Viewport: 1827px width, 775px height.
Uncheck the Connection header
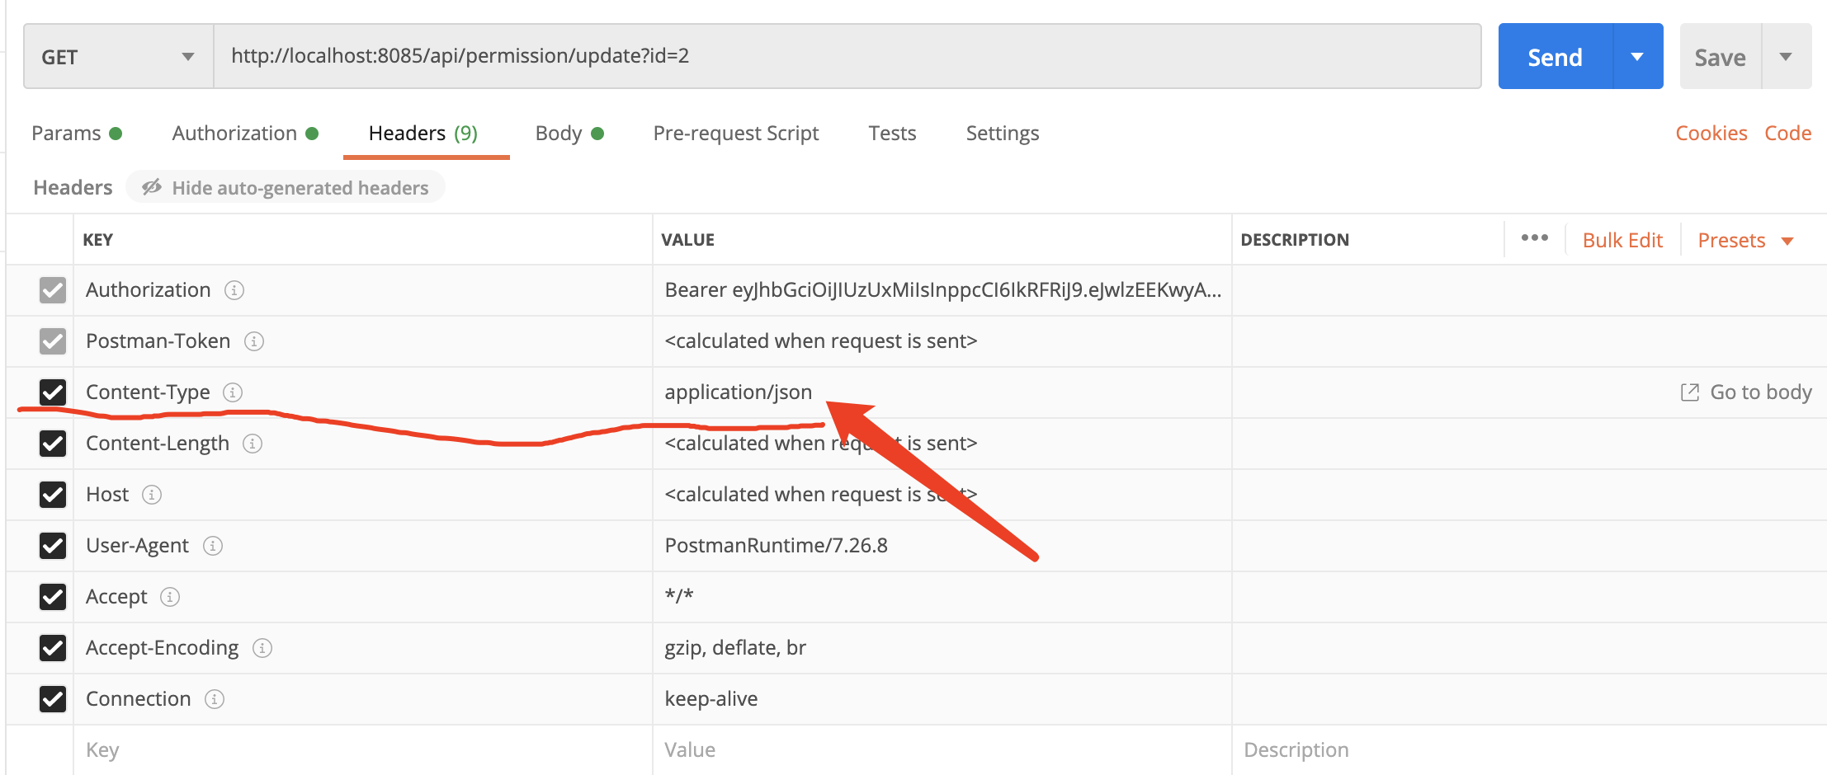[53, 699]
